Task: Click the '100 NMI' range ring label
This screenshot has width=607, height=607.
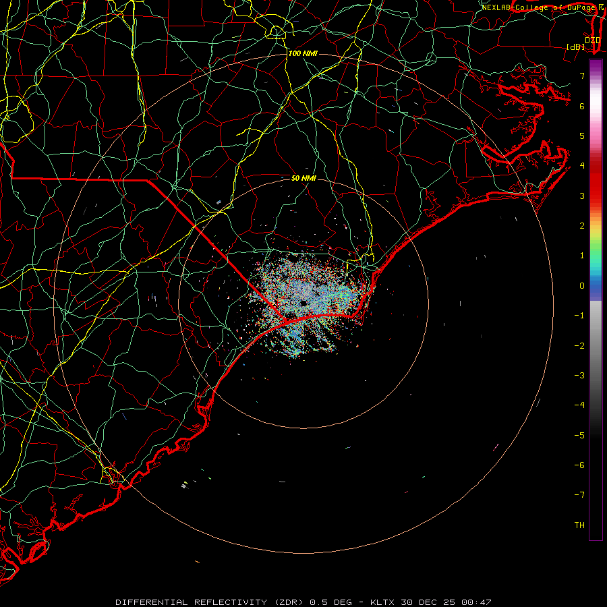Action: (x=303, y=53)
